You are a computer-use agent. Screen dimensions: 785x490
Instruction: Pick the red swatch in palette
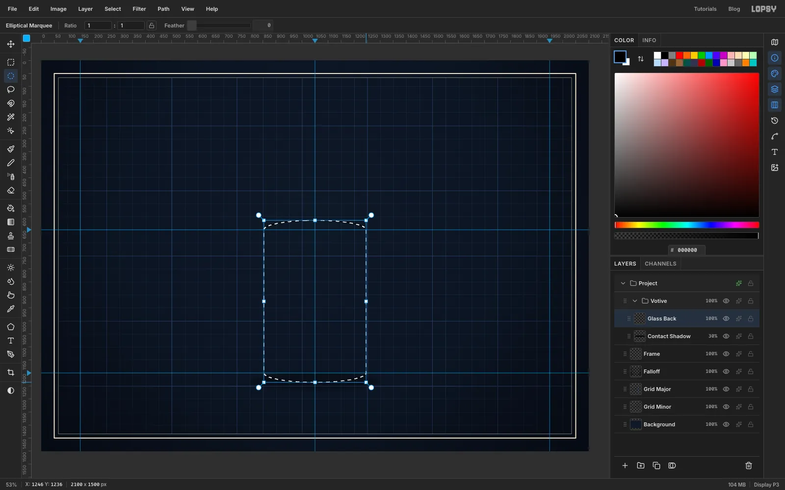(x=680, y=55)
